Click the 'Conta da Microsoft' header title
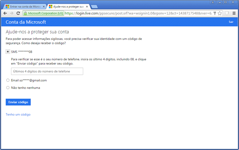Viewport: 239px width, 150px height. [x=26, y=22]
